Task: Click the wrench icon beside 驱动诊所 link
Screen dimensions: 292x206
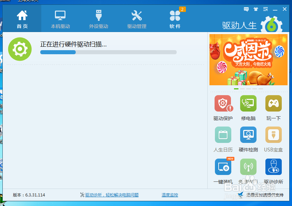Action: [x=82, y=195]
